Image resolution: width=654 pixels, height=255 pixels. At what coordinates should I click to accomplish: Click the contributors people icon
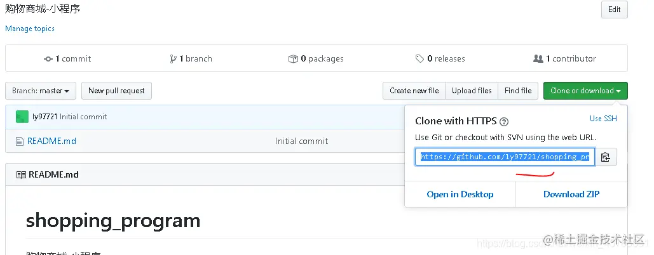pyautogui.click(x=538, y=59)
